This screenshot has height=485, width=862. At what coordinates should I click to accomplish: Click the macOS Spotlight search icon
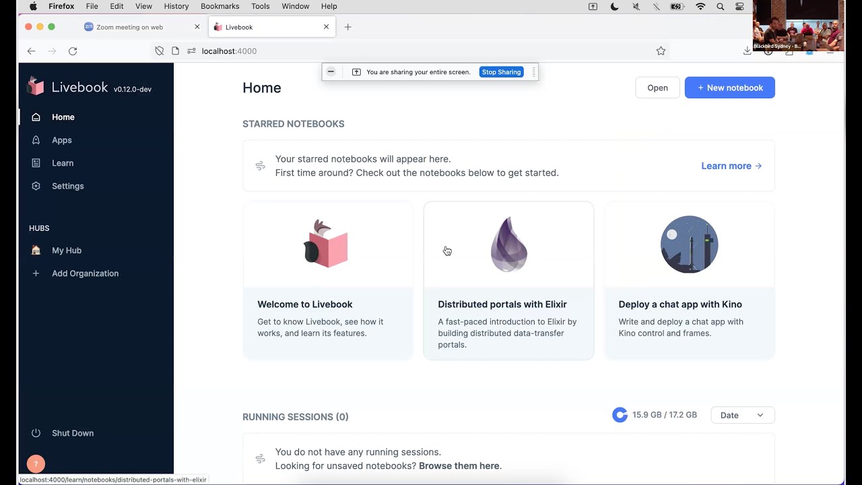721,7
